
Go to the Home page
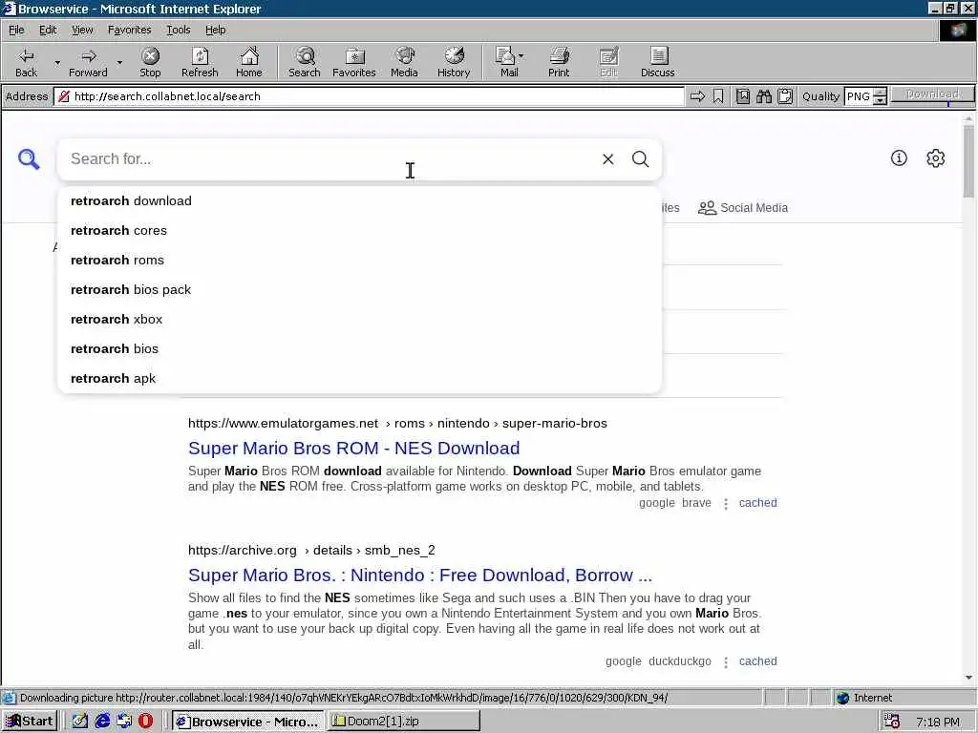249,62
